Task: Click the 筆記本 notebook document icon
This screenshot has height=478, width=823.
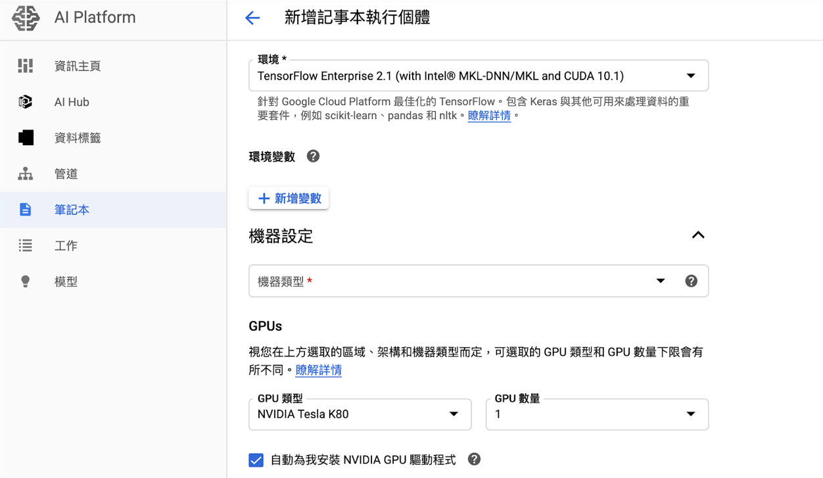Action: [26, 210]
